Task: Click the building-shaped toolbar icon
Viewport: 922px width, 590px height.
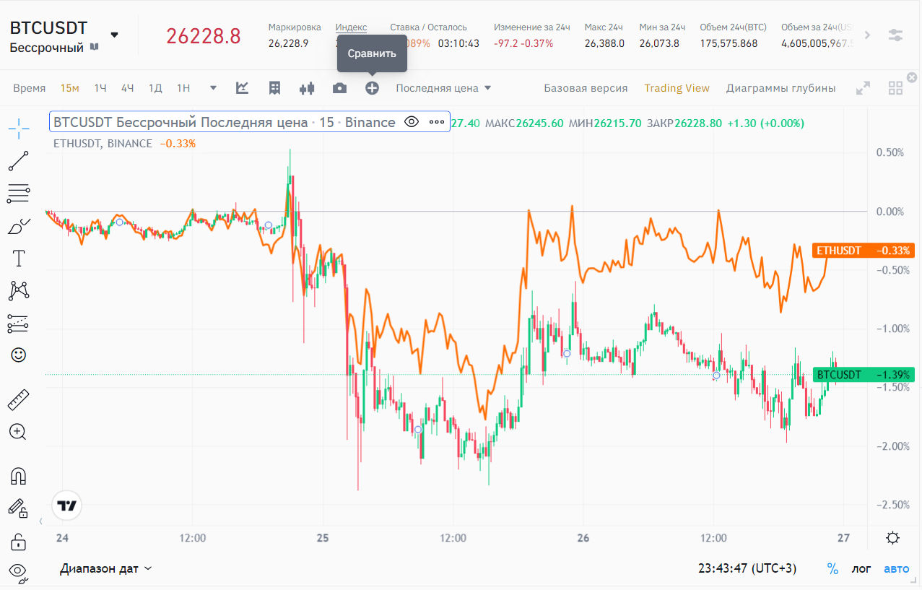Action: pos(274,88)
